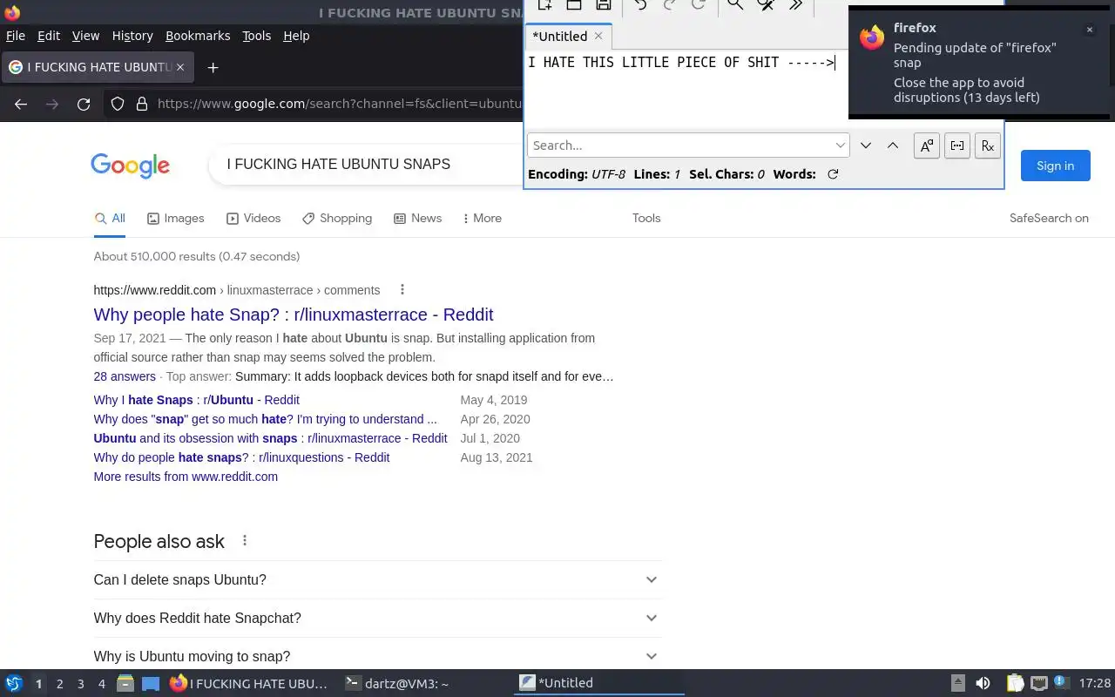Refresh the word count in editor status bar
The width and height of the screenshot is (1115, 697).
pyautogui.click(x=833, y=174)
